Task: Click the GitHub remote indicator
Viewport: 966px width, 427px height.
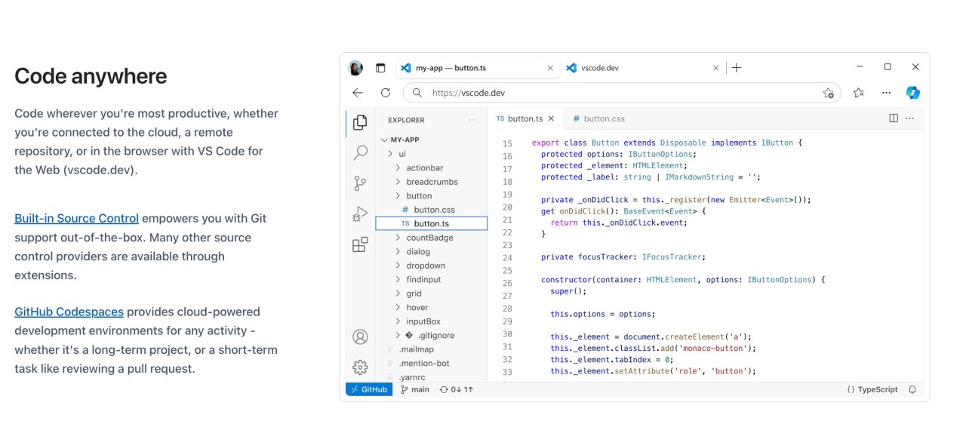Action: (x=369, y=389)
